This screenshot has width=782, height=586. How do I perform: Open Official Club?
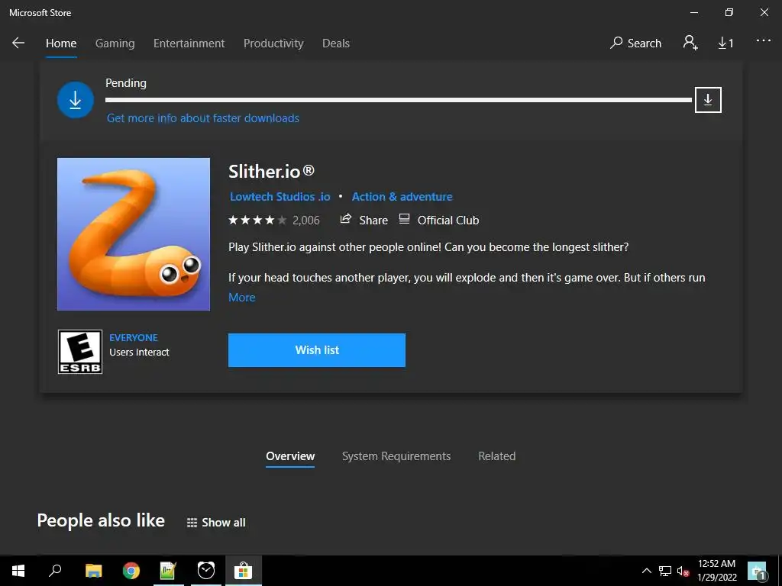click(x=439, y=220)
